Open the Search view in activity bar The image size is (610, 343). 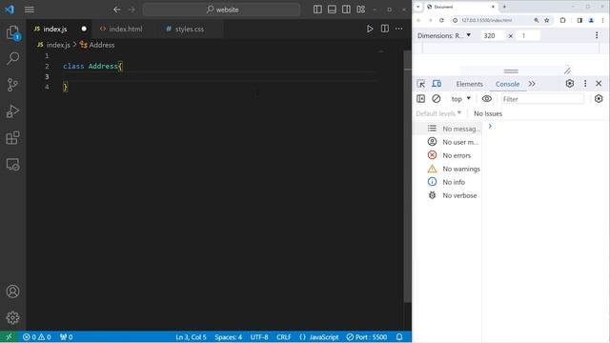click(x=12, y=59)
